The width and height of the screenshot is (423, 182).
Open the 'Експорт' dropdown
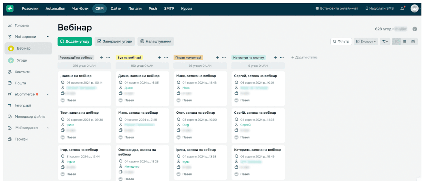click(366, 41)
